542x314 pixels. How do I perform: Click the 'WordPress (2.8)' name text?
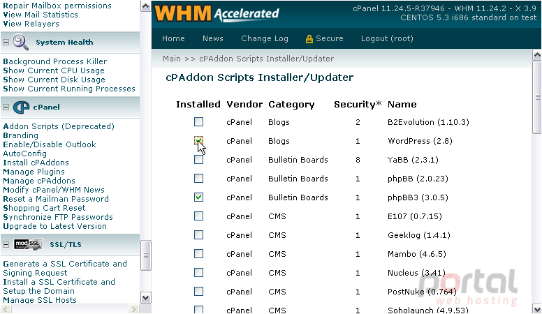point(420,141)
